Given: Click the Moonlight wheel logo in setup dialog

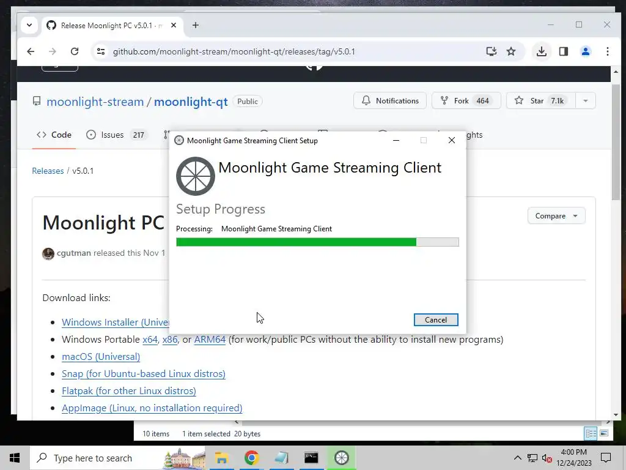Looking at the screenshot, I should tap(196, 176).
